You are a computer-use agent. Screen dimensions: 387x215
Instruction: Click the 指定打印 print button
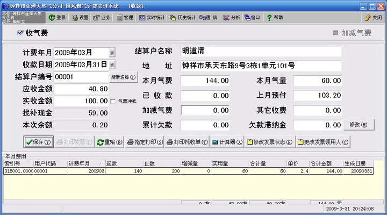point(145,142)
